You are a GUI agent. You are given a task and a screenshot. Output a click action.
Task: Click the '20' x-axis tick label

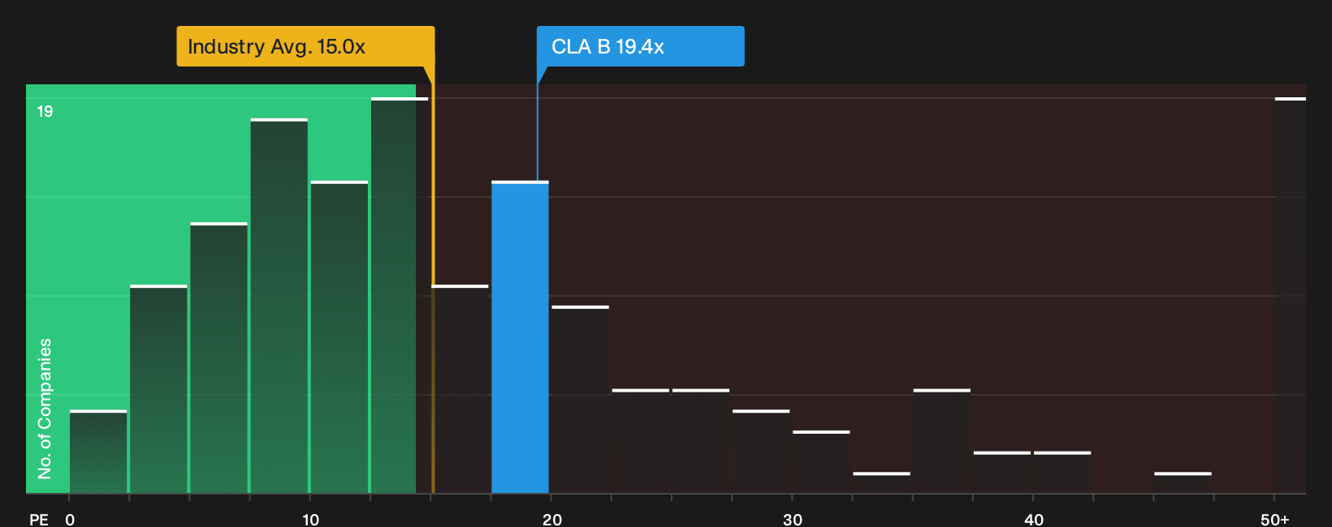point(551,519)
